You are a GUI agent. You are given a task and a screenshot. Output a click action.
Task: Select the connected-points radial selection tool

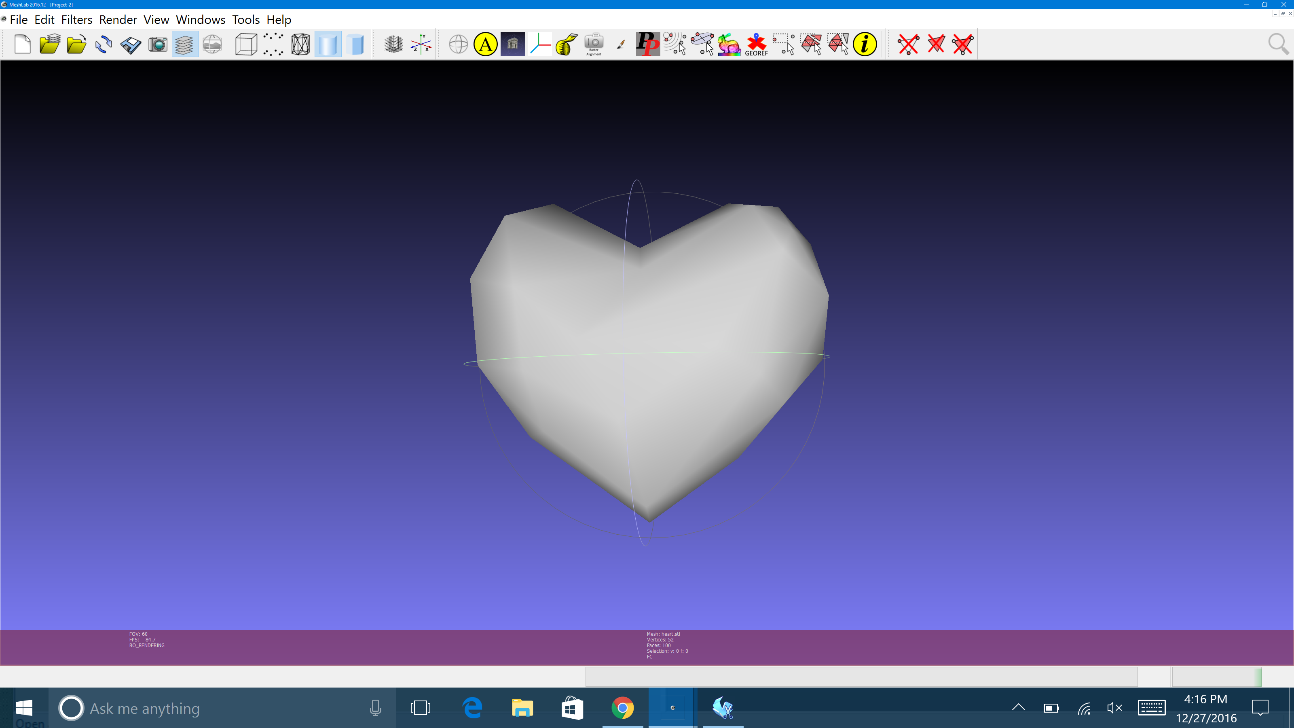(x=675, y=44)
